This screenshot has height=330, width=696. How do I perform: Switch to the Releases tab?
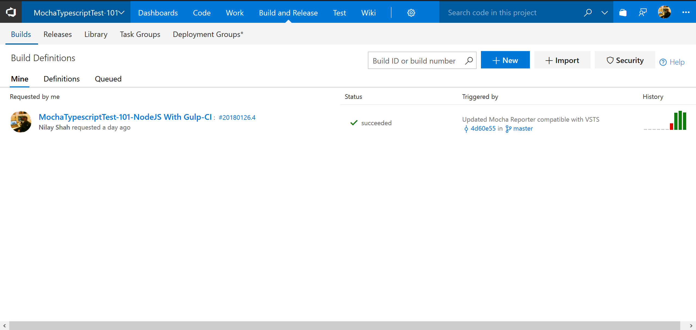[58, 34]
